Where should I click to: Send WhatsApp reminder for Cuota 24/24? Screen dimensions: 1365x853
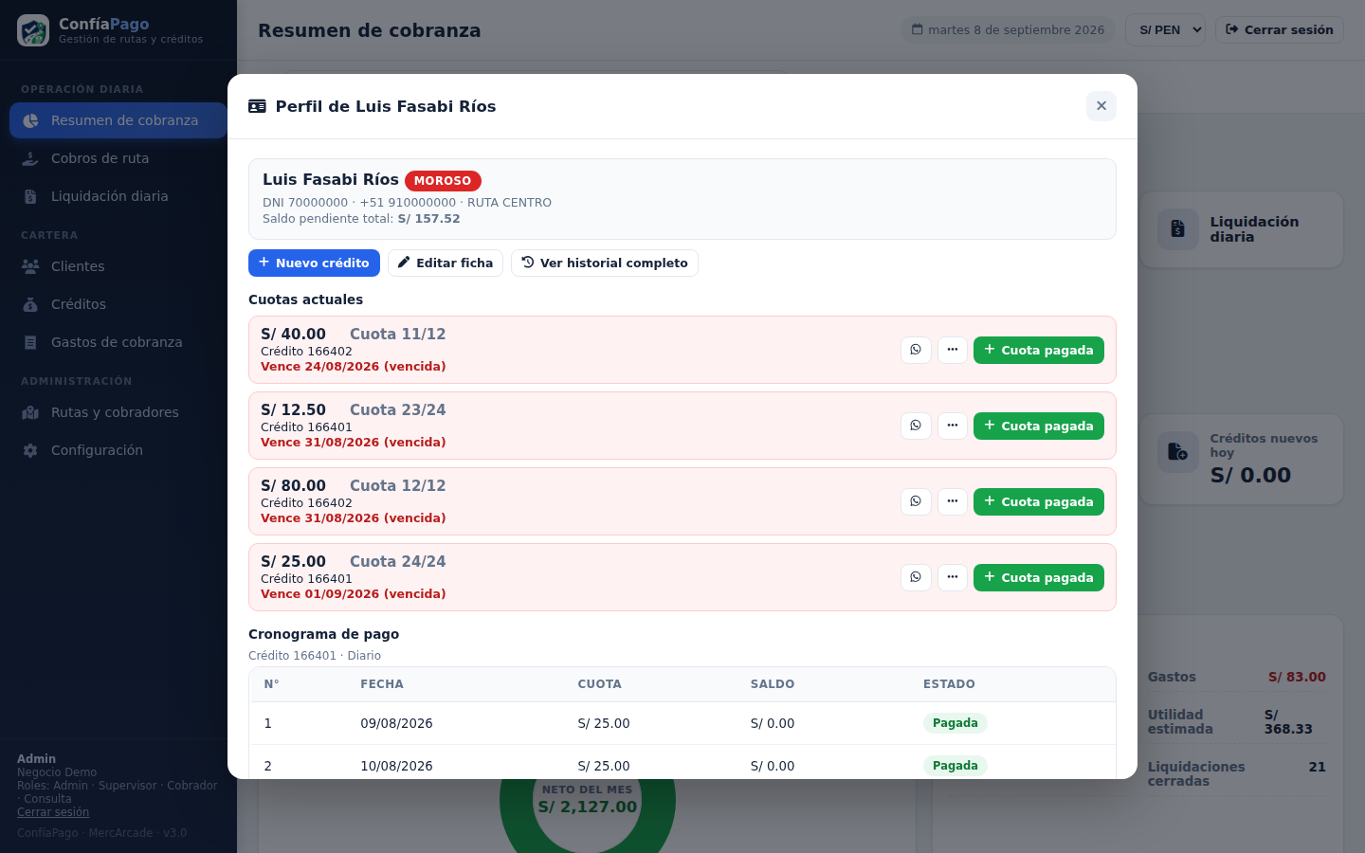916,577
